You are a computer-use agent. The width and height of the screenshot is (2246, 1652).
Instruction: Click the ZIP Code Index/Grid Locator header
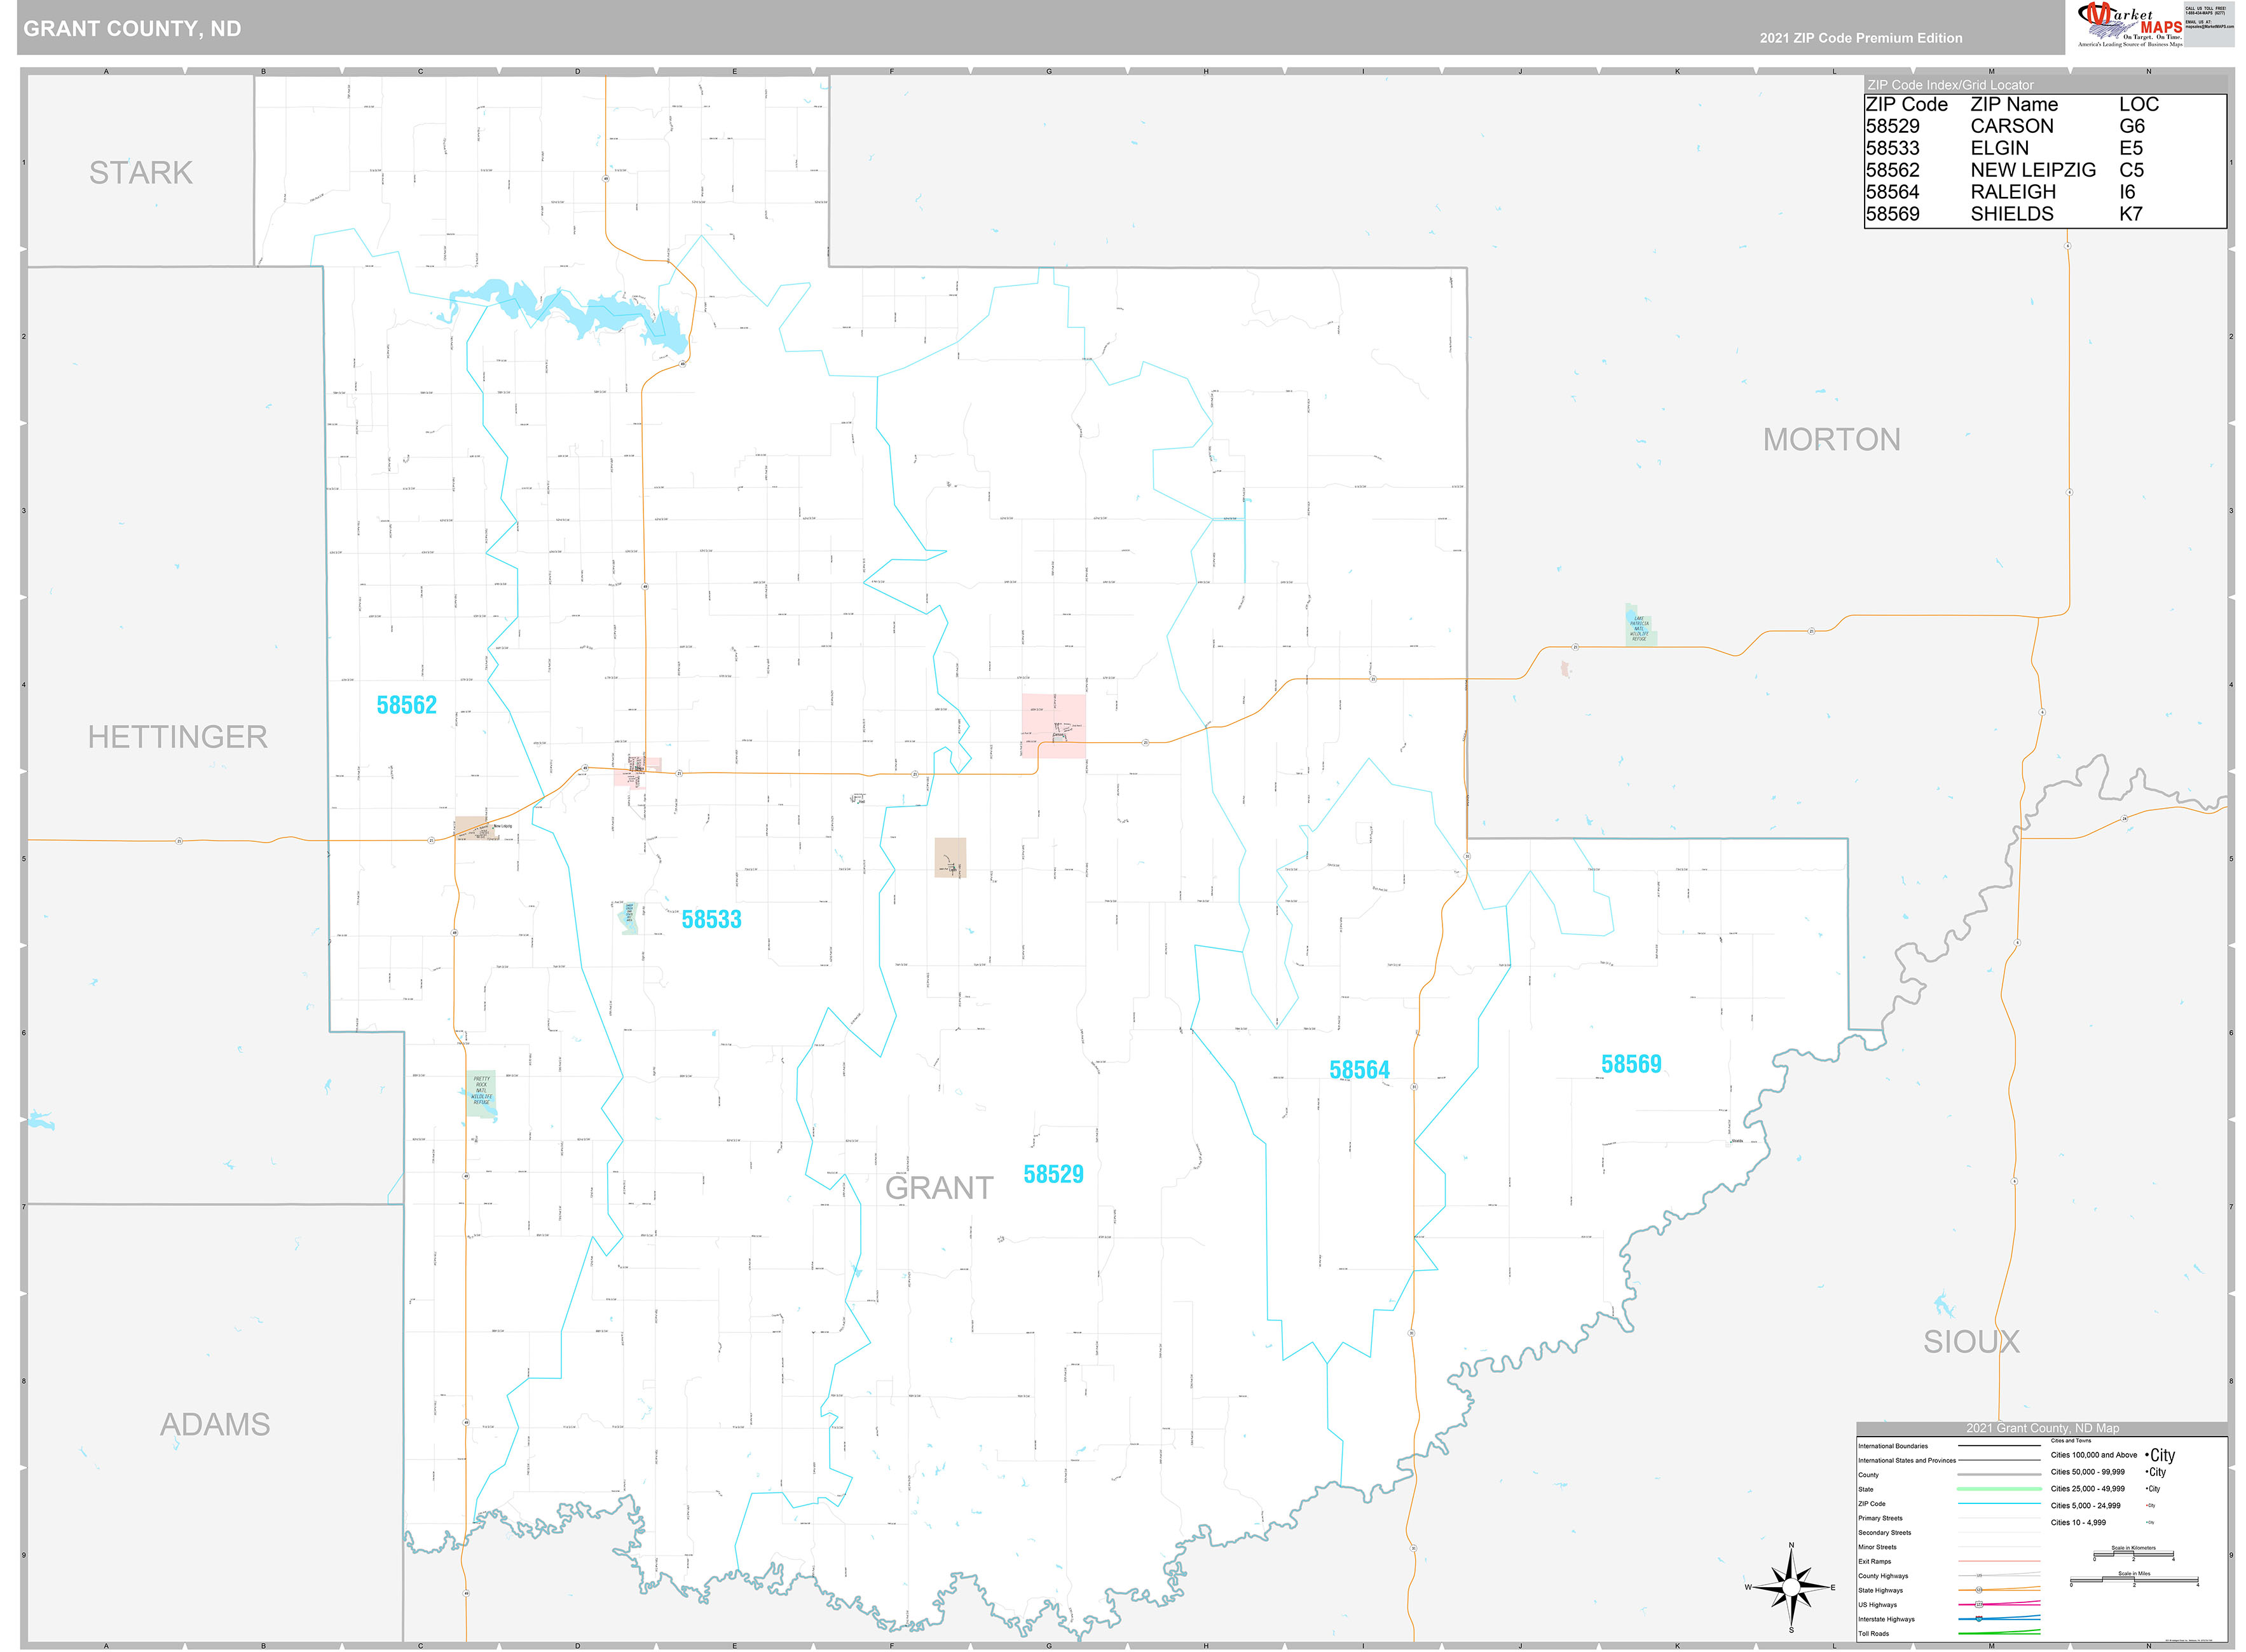tap(1950, 85)
